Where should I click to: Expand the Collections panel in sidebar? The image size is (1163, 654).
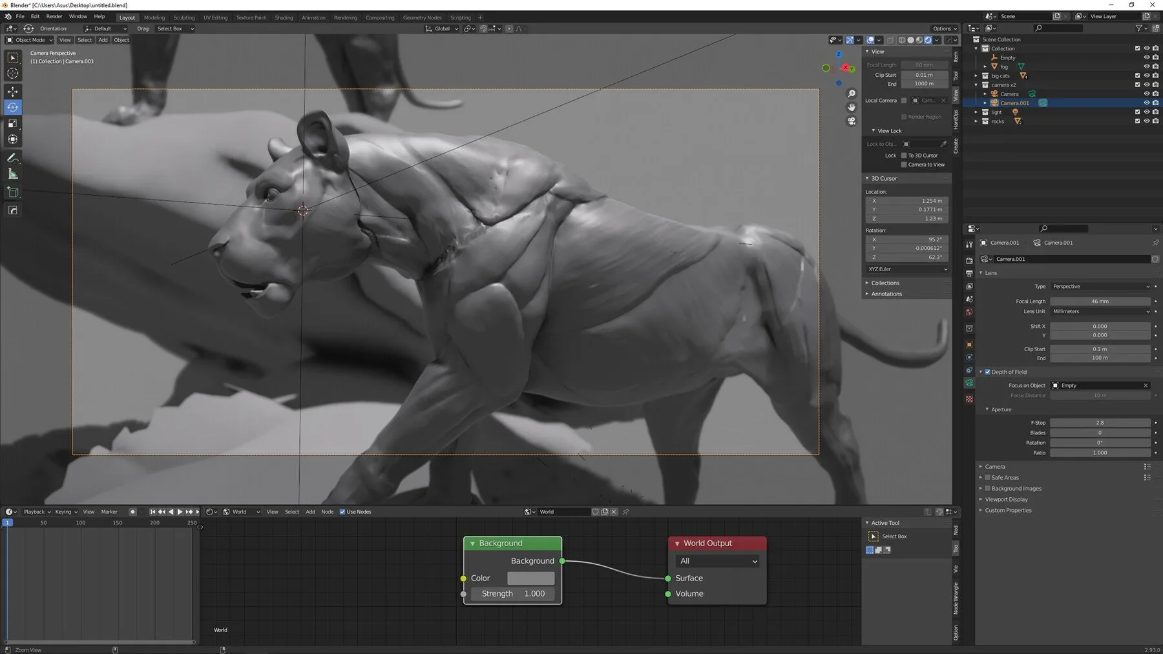tap(885, 283)
